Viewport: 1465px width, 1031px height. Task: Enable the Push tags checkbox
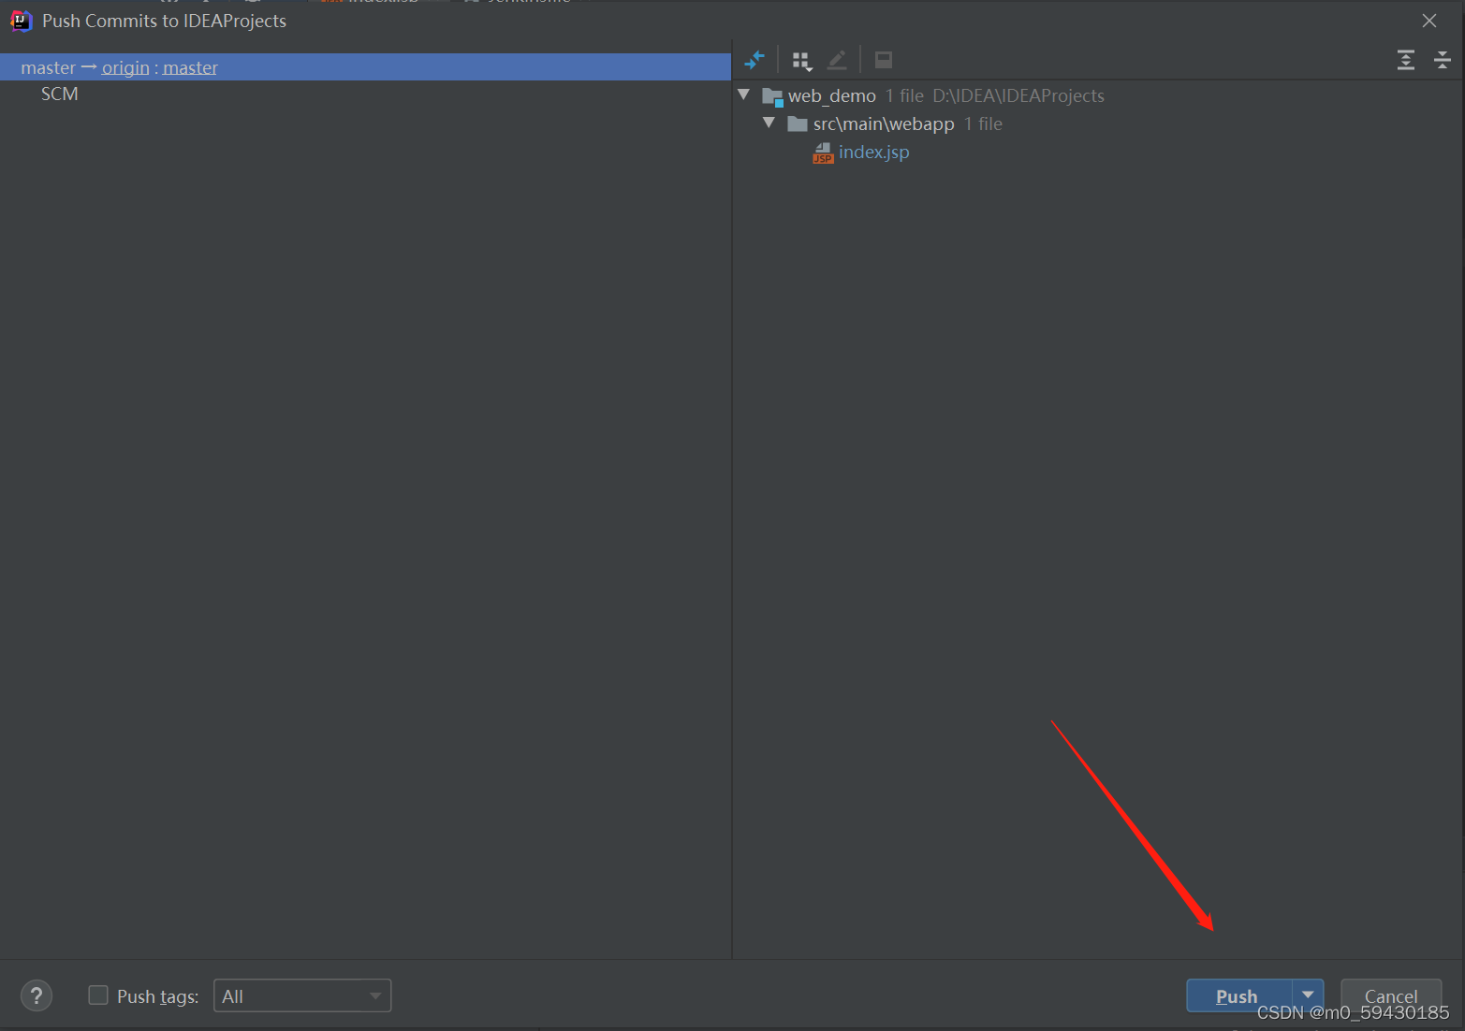click(x=98, y=995)
